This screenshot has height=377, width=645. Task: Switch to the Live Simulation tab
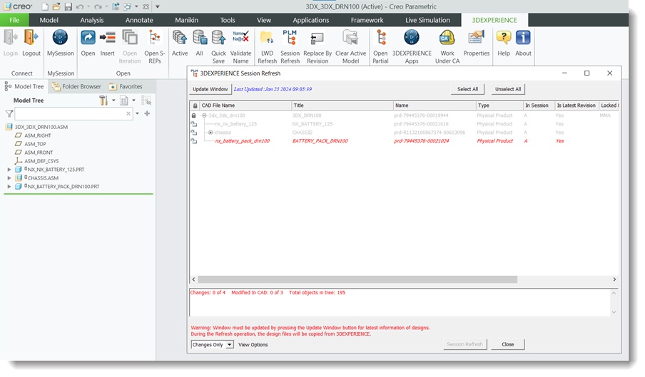427,20
